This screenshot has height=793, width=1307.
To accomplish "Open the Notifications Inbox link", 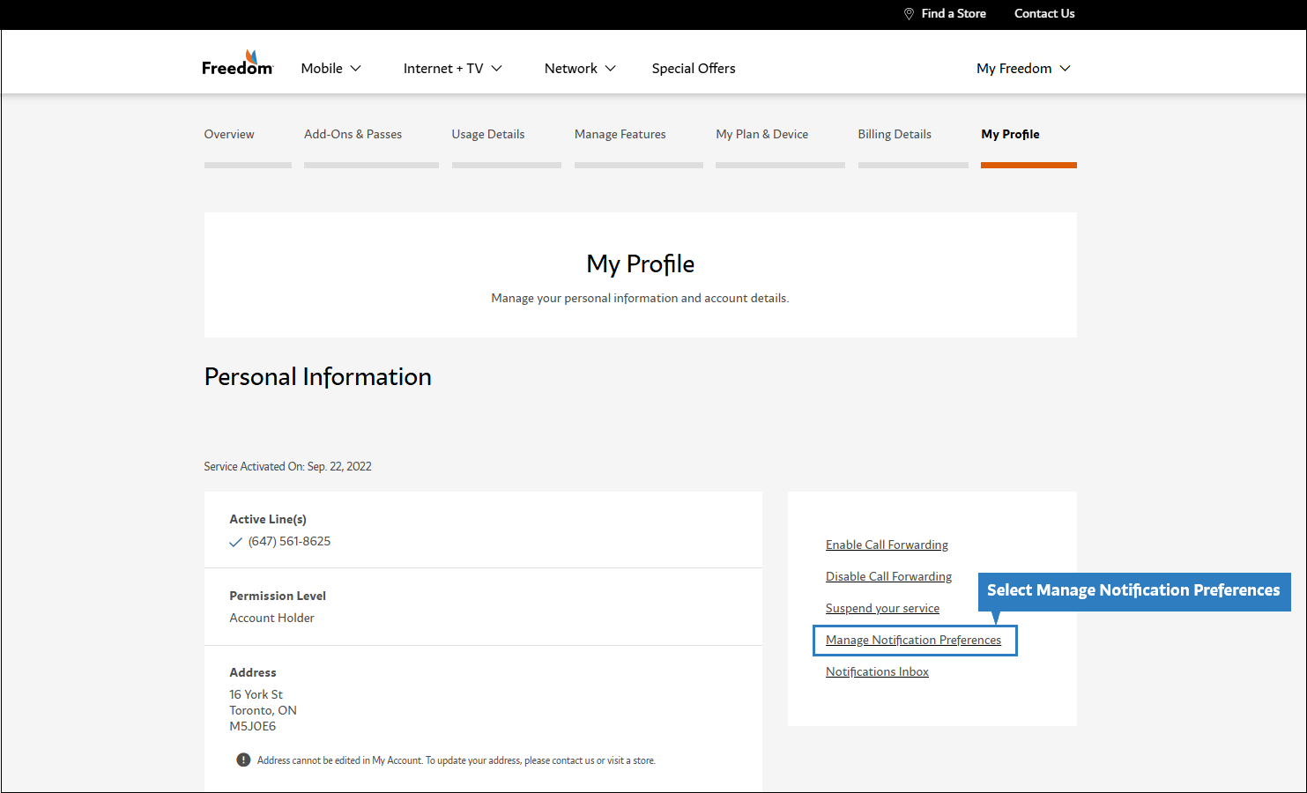I will (877, 671).
